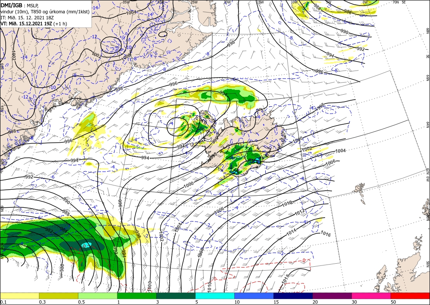This screenshot has width=430, height=305.
Task: Click the "1012" isobar label
Action: (x=299, y=213)
